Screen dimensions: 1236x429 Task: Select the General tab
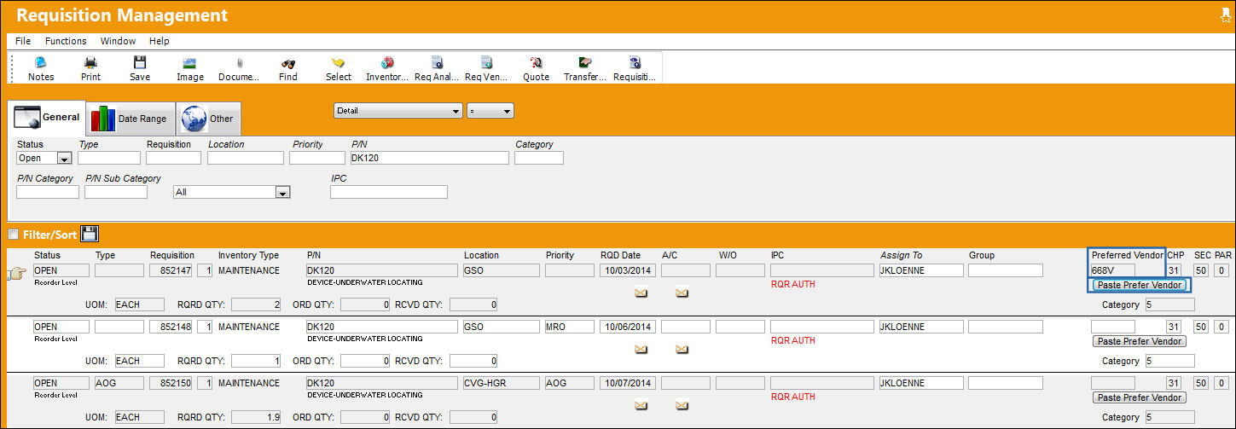click(47, 118)
